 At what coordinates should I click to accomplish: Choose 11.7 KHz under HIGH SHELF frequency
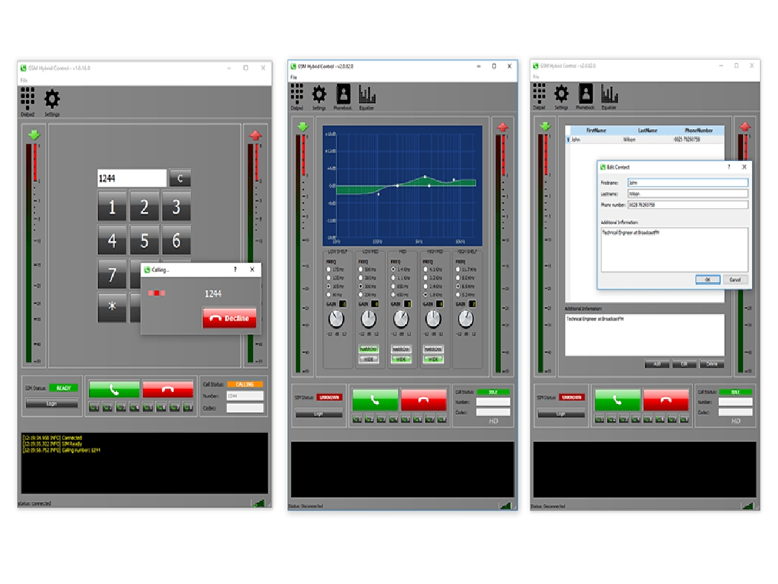[x=458, y=269]
